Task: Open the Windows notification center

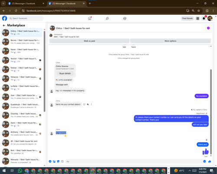Action: [x=212, y=171]
